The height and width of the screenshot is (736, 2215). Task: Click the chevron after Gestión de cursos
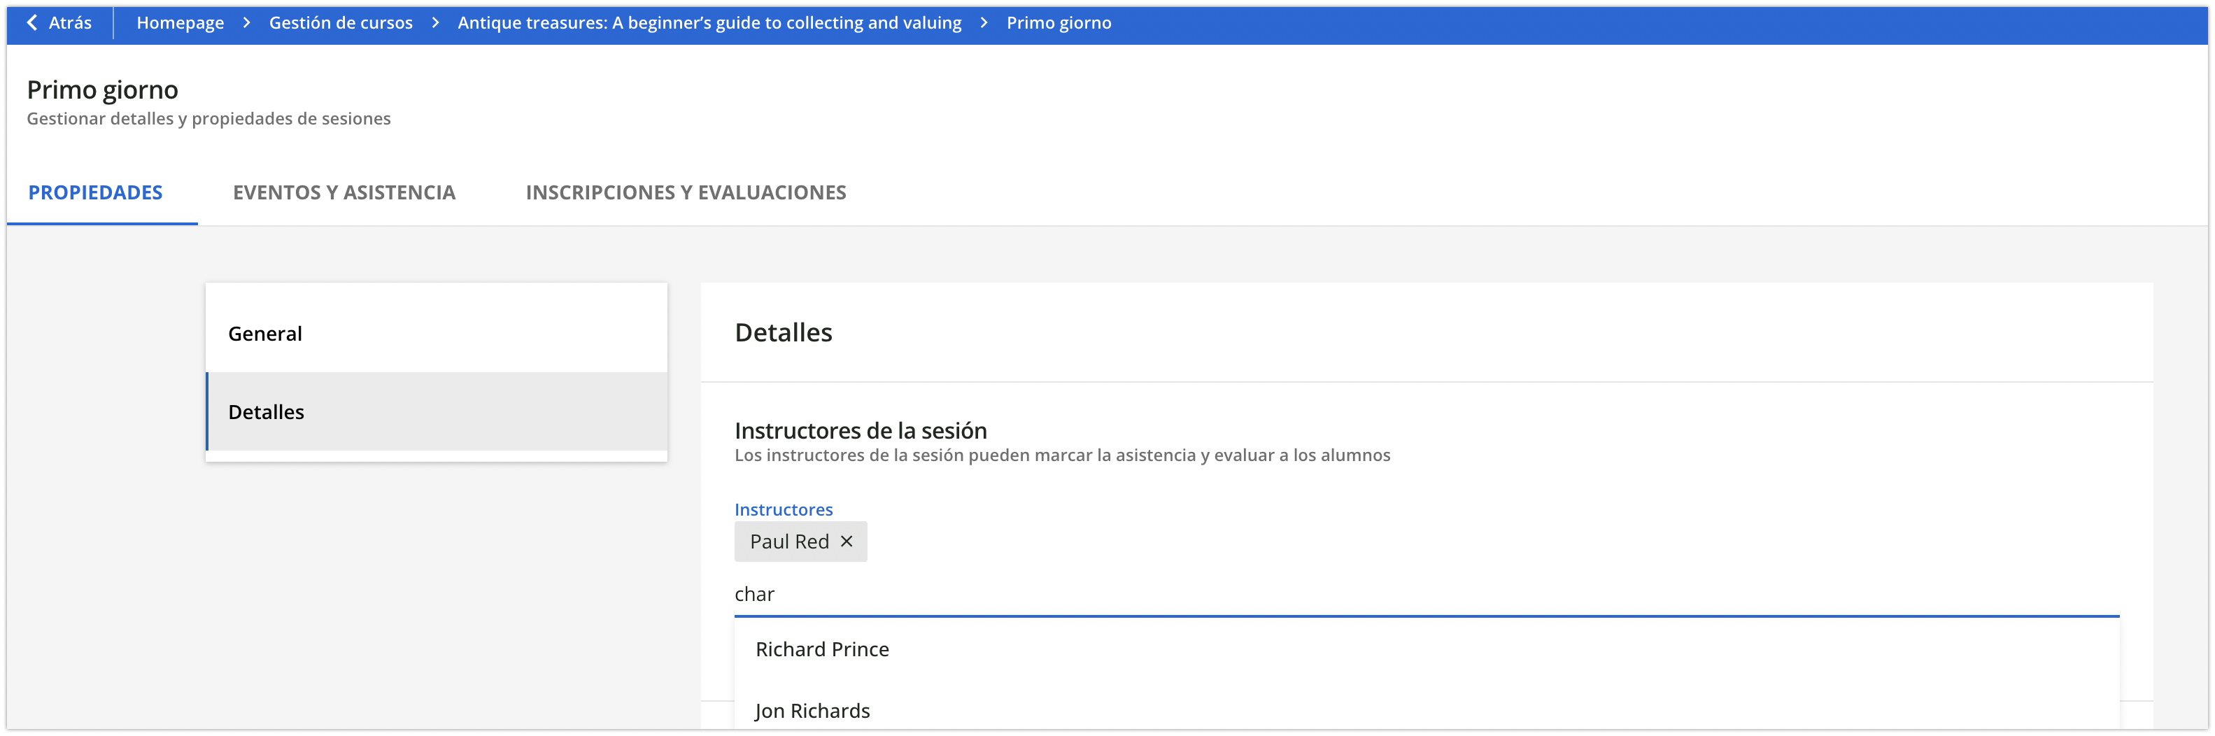(435, 22)
